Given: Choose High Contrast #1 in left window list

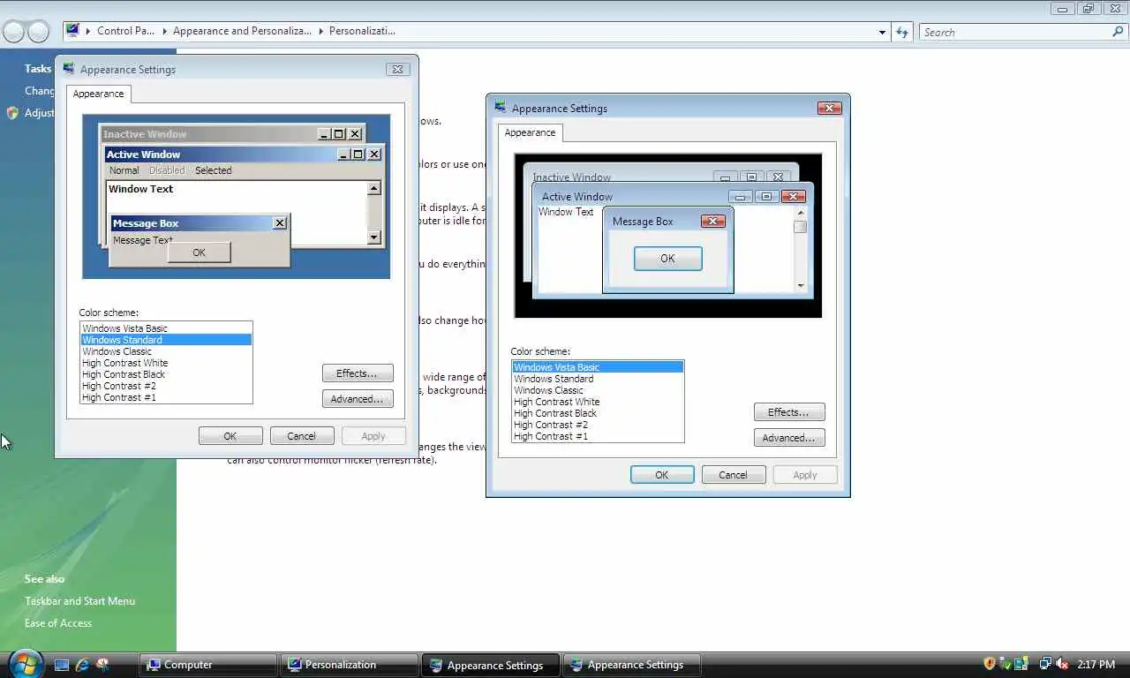Looking at the screenshot, I should 166,397.
